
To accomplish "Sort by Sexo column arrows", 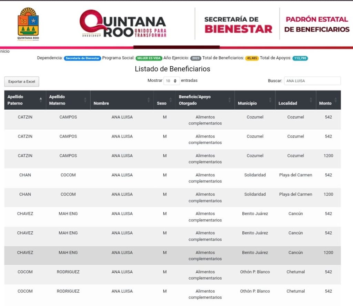I will point(170,100).
